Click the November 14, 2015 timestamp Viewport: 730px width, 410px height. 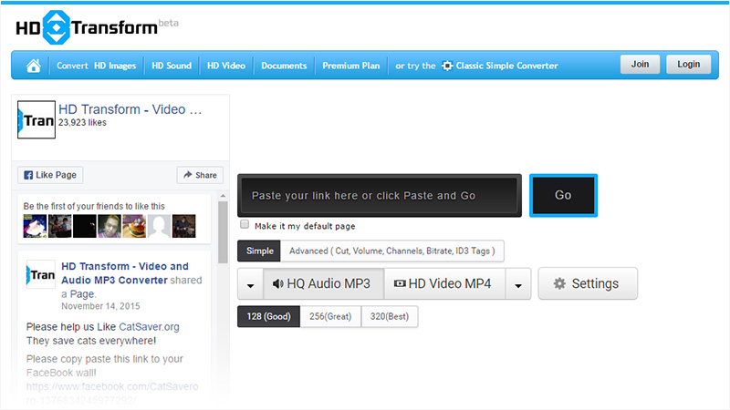pyautogui.click(x=100, y=306)
